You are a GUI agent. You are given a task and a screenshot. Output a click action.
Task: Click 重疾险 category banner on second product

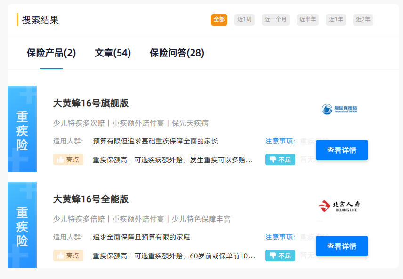point(22,225)
